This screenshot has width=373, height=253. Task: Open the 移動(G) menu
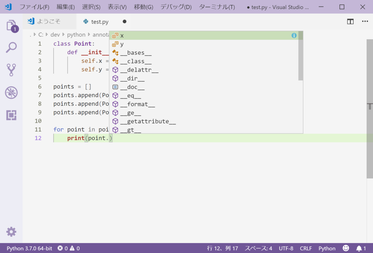[x=144, y=7]
